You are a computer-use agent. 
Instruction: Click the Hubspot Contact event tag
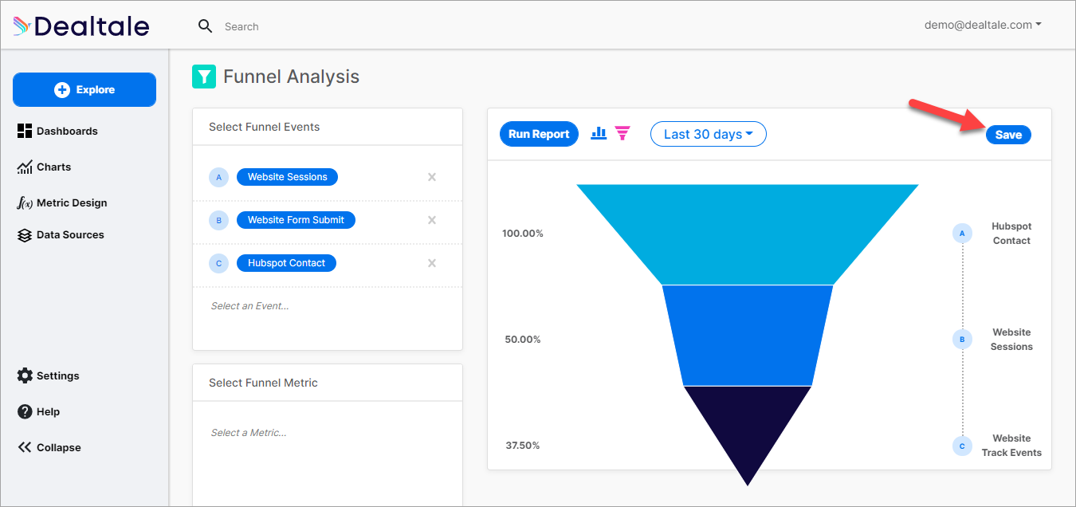(x=286, y=263)
